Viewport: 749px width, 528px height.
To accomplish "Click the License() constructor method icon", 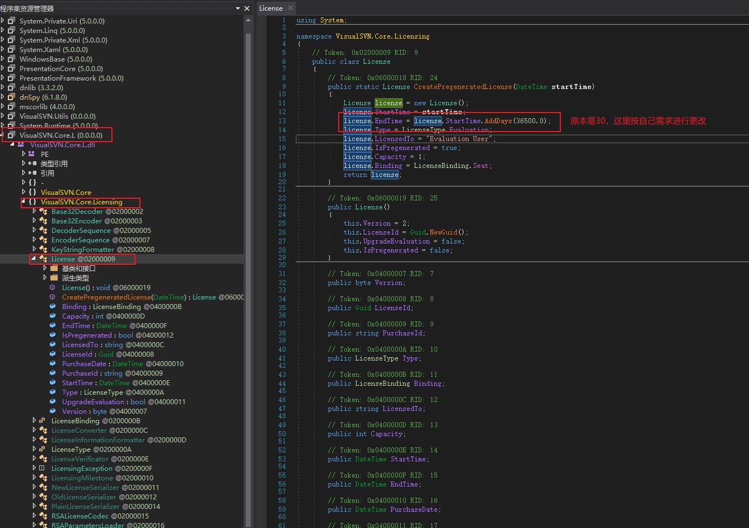I will (x=52, y=287).
